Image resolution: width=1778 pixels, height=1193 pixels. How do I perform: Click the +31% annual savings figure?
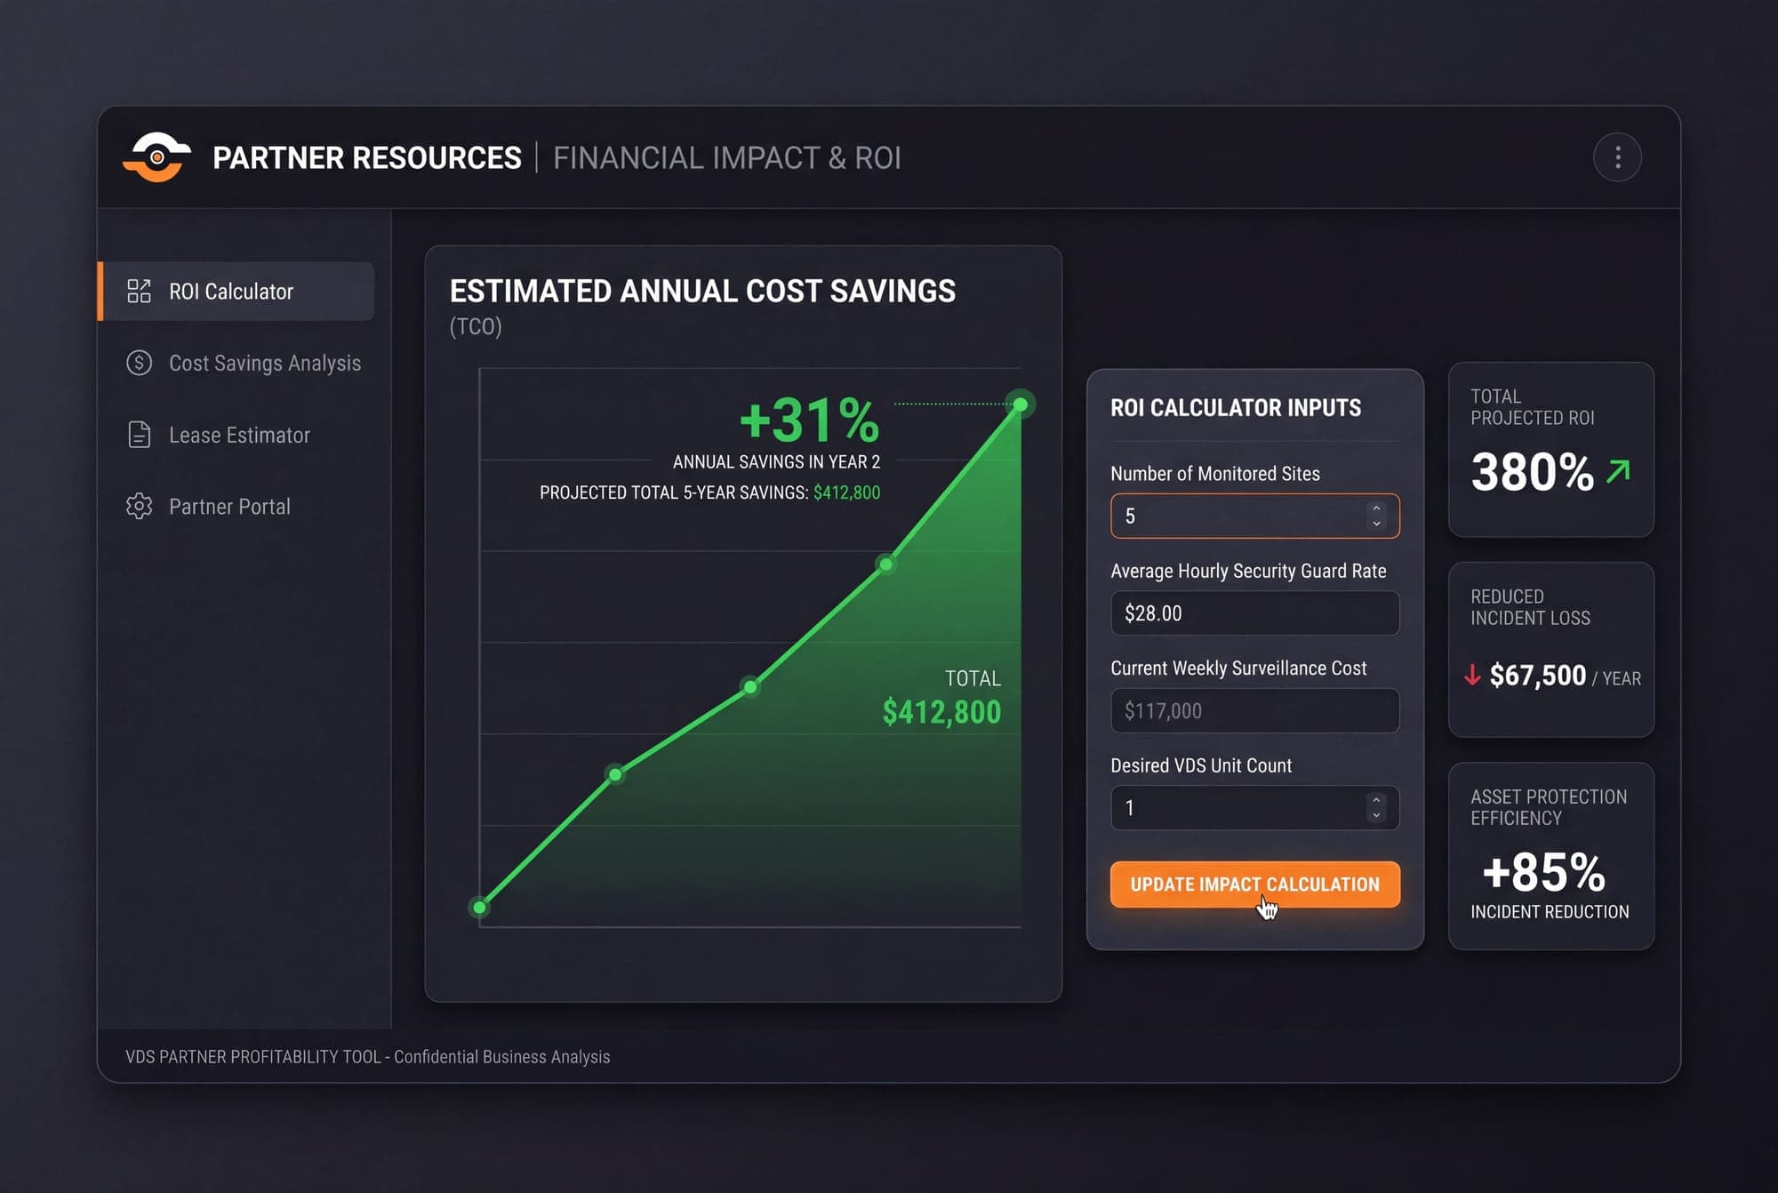click(x=809, y=420)
